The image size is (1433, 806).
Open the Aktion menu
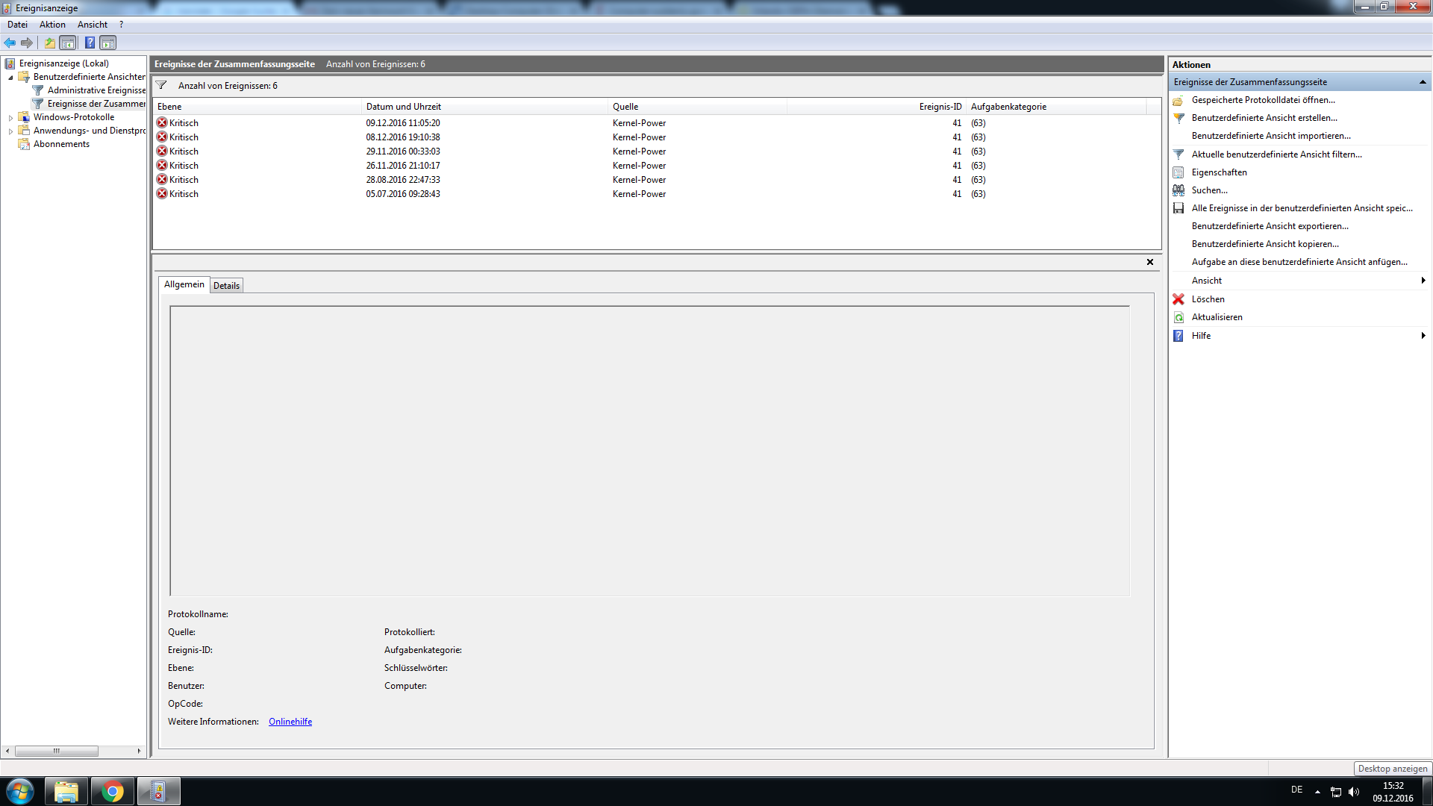click(52, 25)
